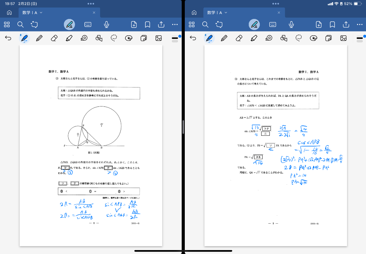Open the shapes tool in right pane
The height and width of the screenshot is (254, 366).
click(x=284, y=38)
